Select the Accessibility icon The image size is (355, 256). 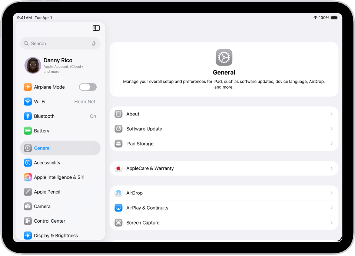(27, 163)
